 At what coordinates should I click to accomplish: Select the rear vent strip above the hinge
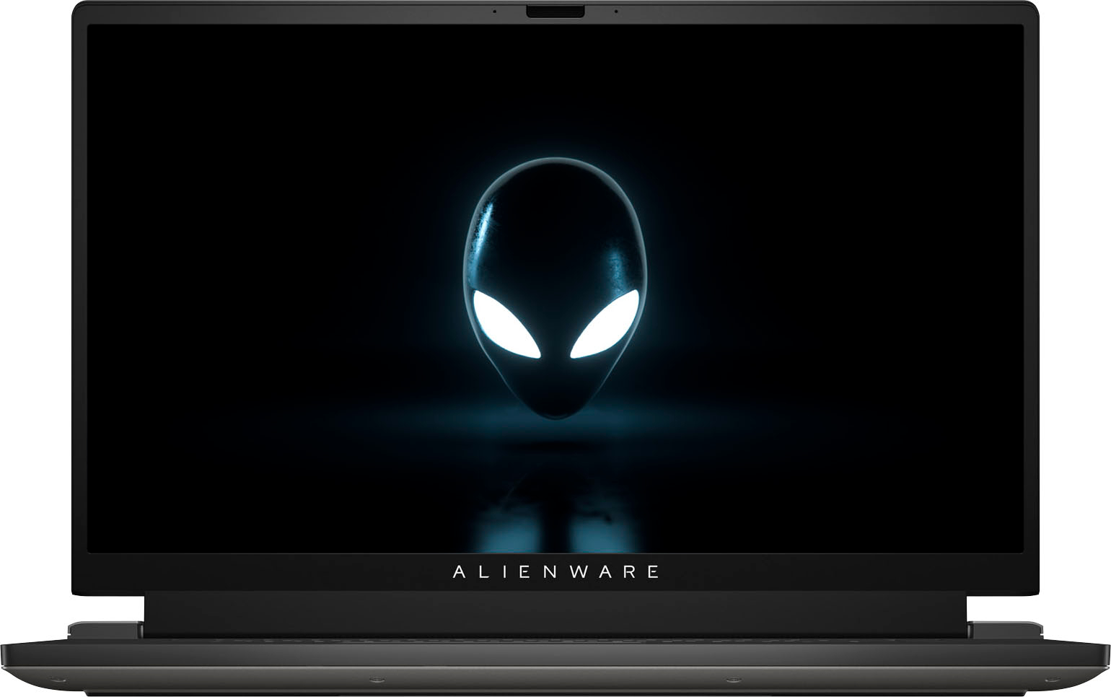(x=555, y=638)
